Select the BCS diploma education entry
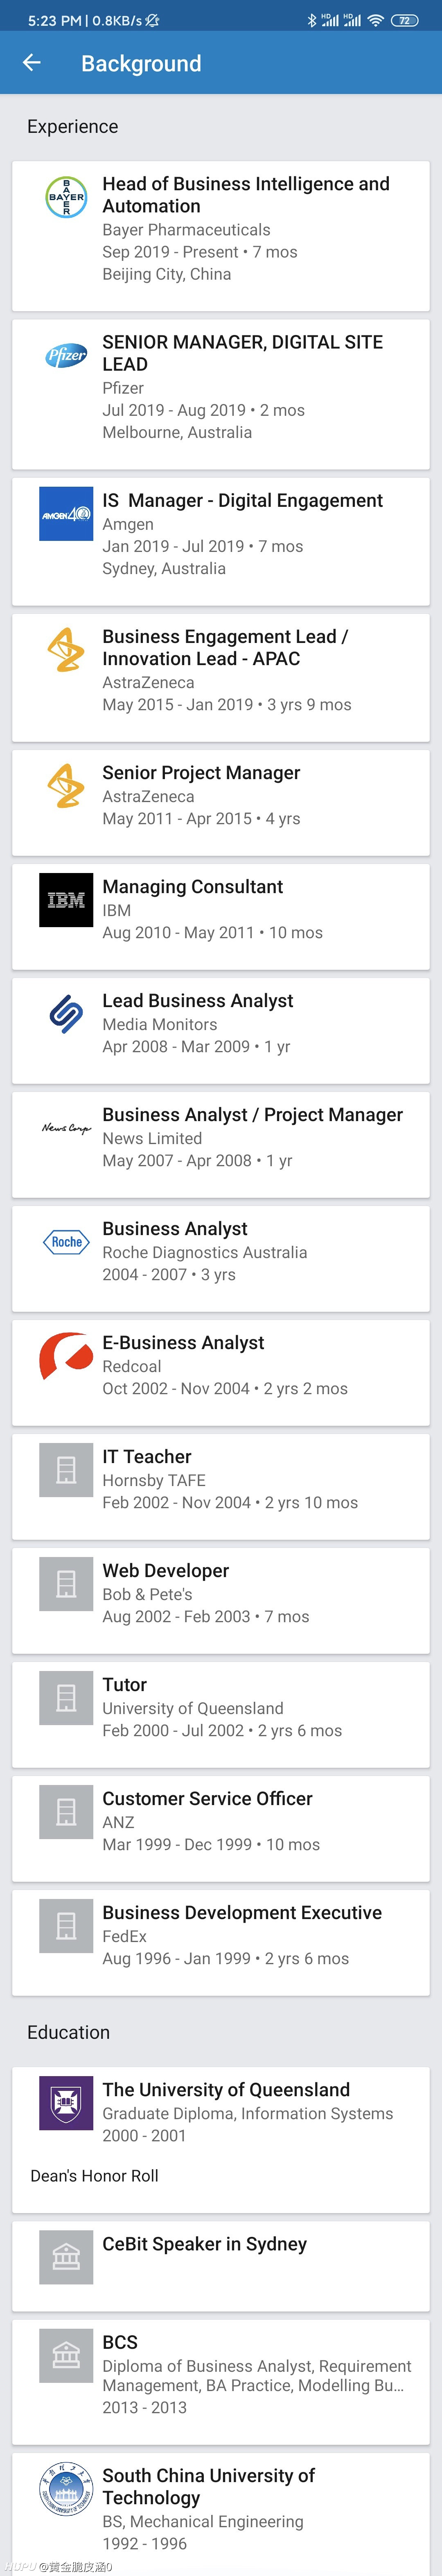 tap(221, 2382)
